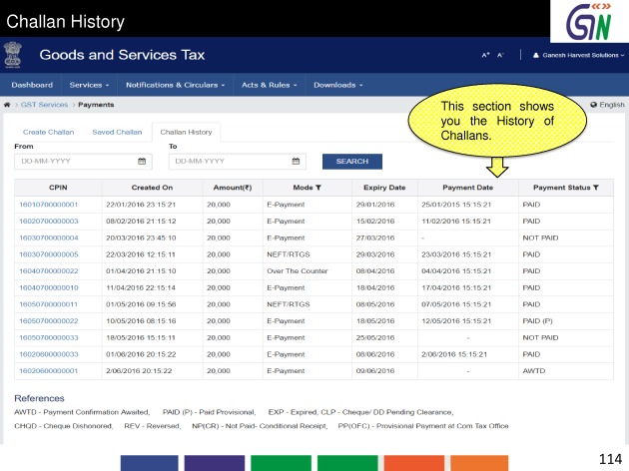629x471 pixels.
Task: Switch to Saved Challan tab
Action: point(117,132)
